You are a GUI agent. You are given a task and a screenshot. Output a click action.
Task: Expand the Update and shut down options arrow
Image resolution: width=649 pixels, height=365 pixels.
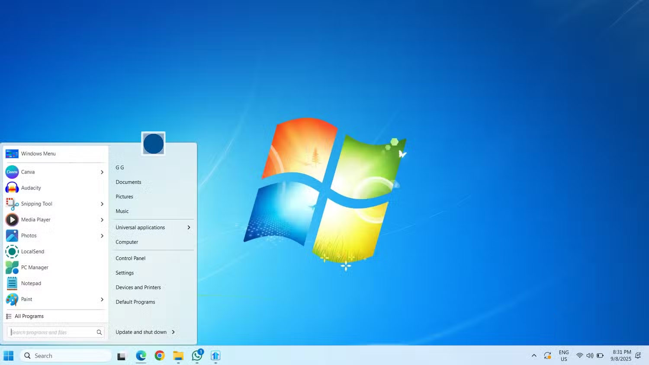[173, 332]
